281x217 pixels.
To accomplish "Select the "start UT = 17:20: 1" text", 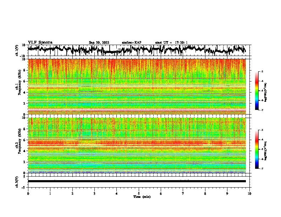I will pyautogui.click(x=171, y=43).
